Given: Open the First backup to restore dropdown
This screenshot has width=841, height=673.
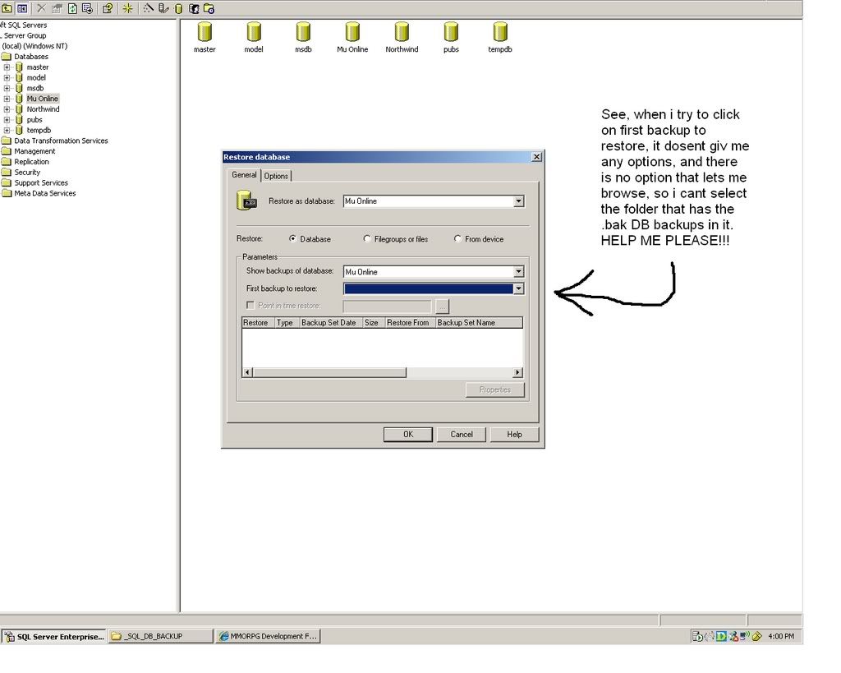Looking at the screenshot, I should [518, 288].
